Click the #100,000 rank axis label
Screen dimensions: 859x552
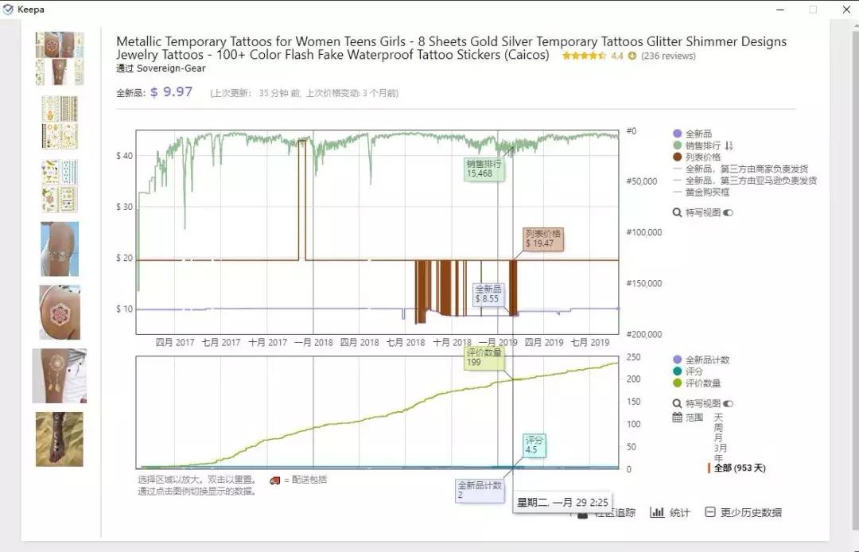click(x=643, y=232)
